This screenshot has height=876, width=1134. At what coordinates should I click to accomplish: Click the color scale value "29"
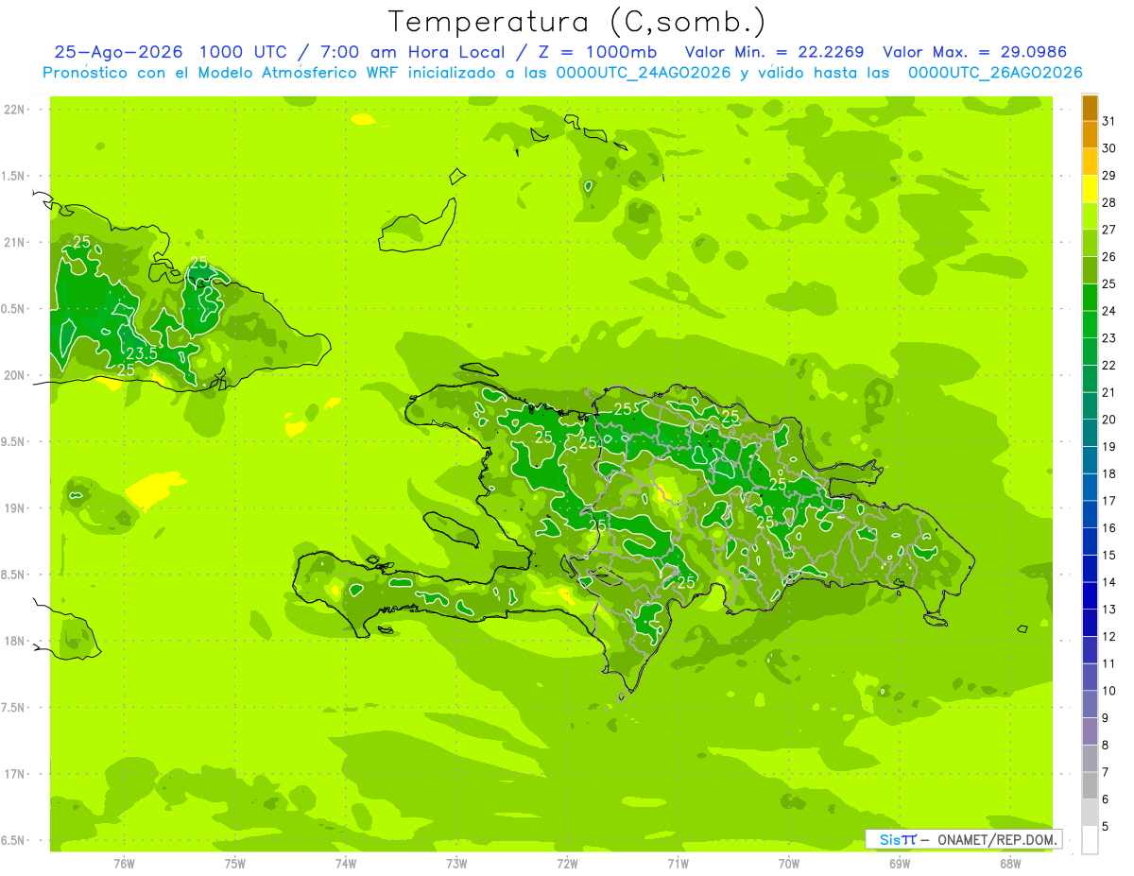coord(1109,176)
